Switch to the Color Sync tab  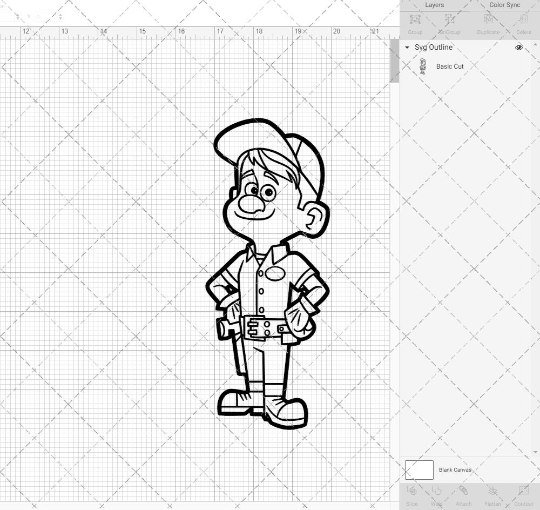pos(504,5)
